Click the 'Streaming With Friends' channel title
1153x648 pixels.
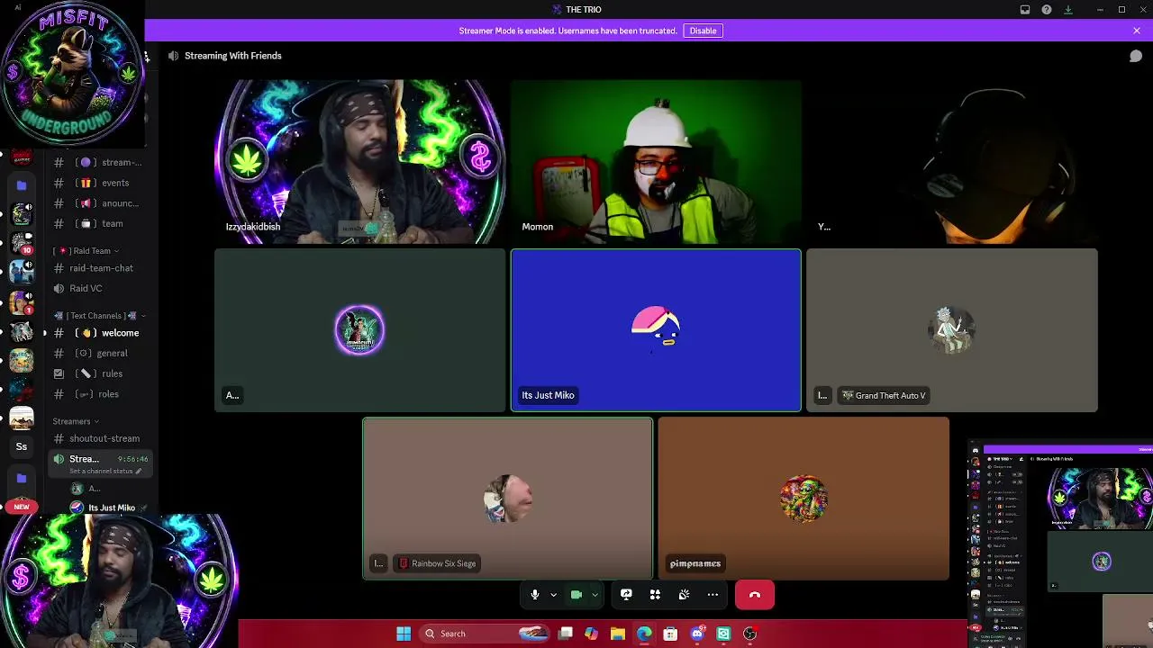[233, 56]
